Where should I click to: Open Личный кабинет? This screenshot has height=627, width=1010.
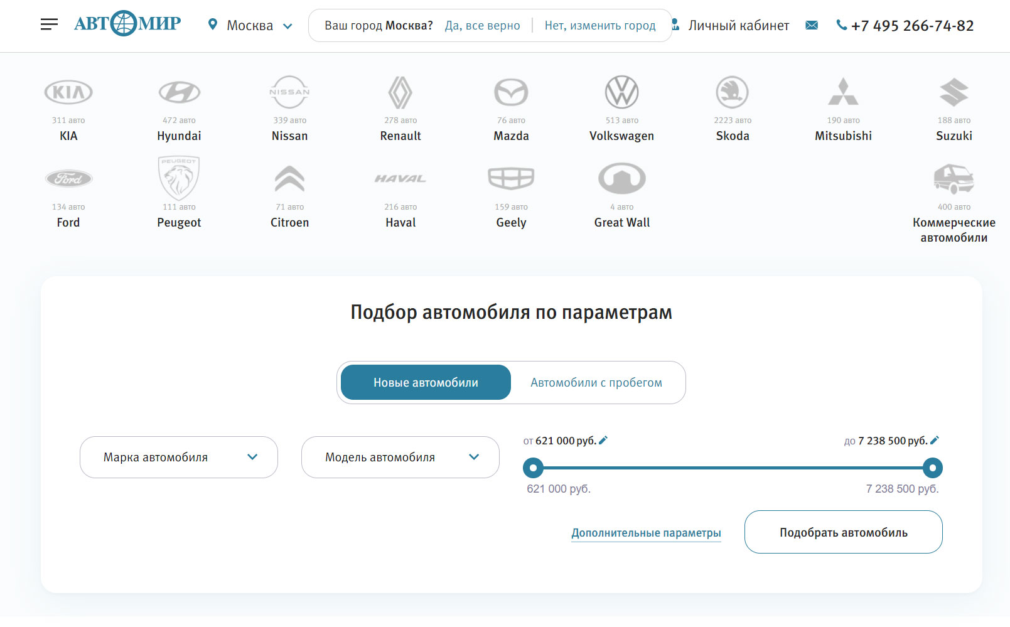click(738, 26)
